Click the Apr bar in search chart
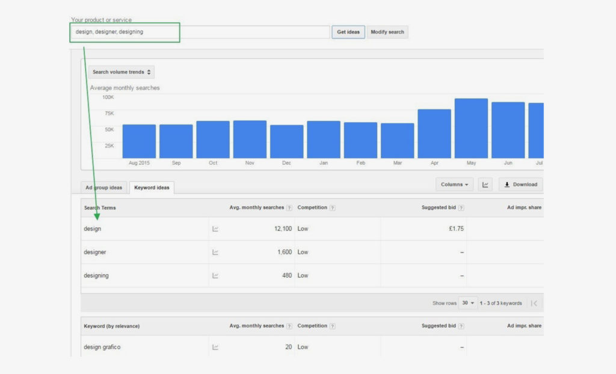 [x=434, y=134]
